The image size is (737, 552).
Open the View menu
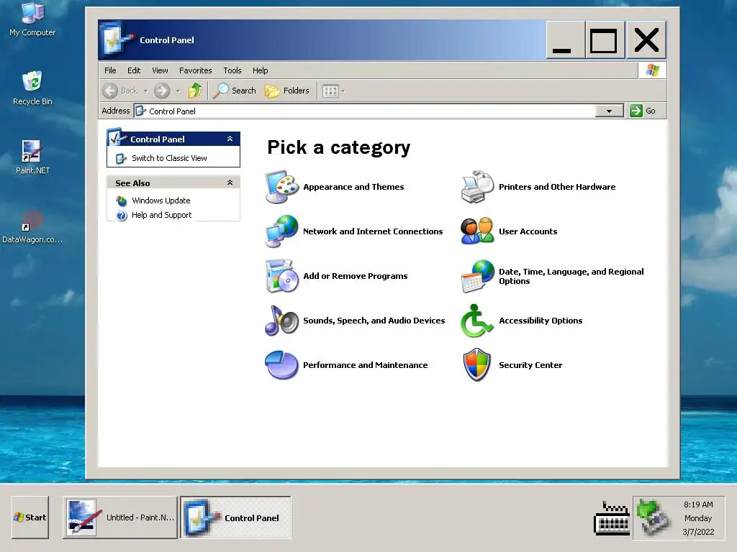click(160, 70)
